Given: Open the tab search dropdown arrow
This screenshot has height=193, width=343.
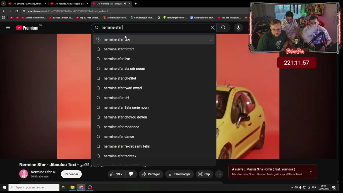Looking at the screenshot, I should point(3,3).
